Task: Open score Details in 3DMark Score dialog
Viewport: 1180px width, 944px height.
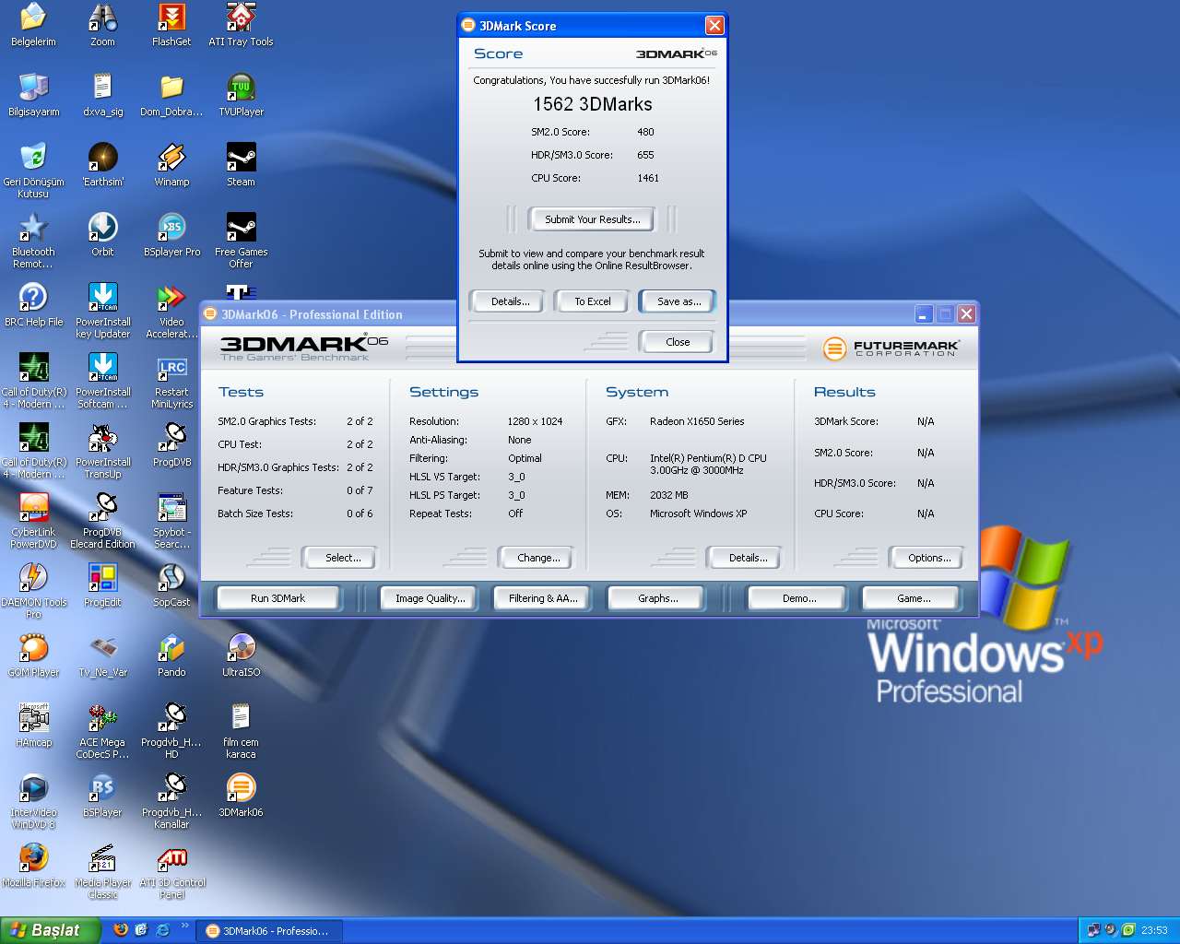Action: tap(510, 301)
